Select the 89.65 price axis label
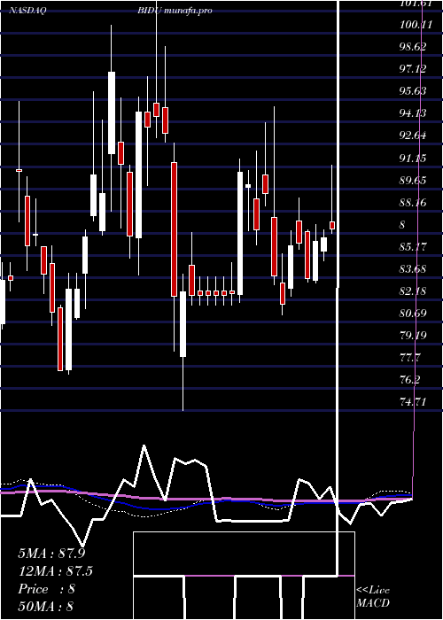Screen dimensions: 443x620 point(413,181)
